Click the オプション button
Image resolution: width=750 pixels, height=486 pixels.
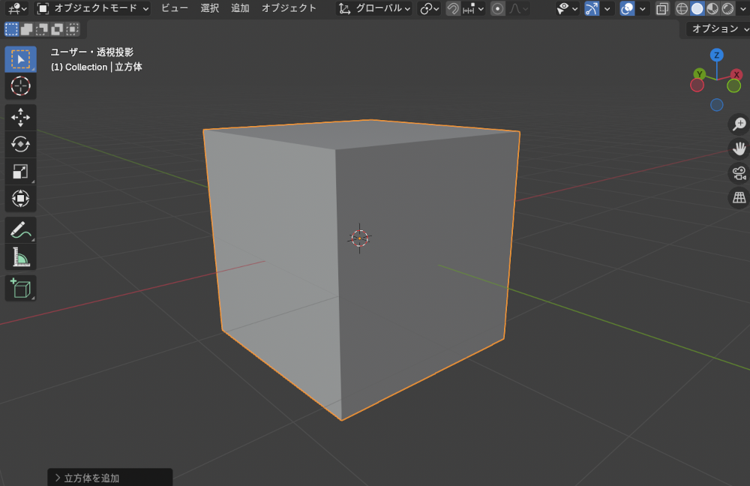coord(717,28)
